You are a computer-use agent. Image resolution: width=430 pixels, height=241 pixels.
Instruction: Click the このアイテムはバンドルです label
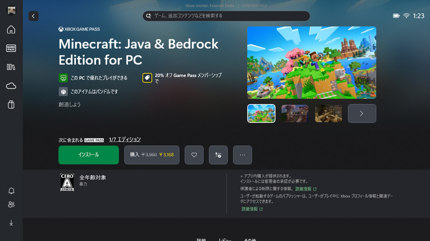pos(95,92)
